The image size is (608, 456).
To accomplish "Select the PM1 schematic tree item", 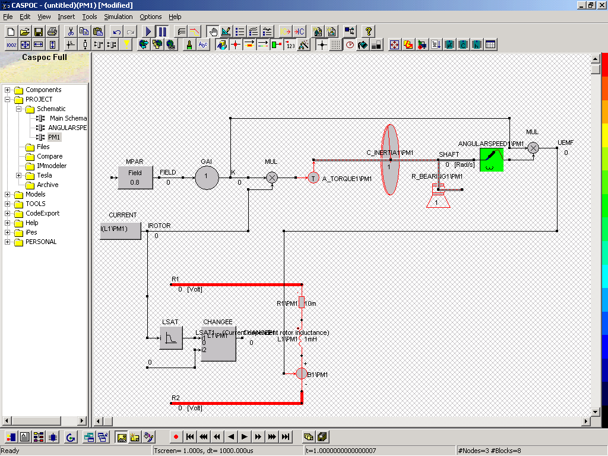I will click(x=54, y=137).
